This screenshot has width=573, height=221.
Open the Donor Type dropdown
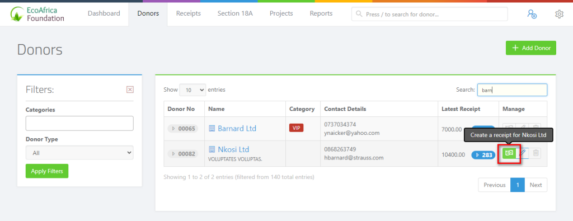[x=79, y=153]
